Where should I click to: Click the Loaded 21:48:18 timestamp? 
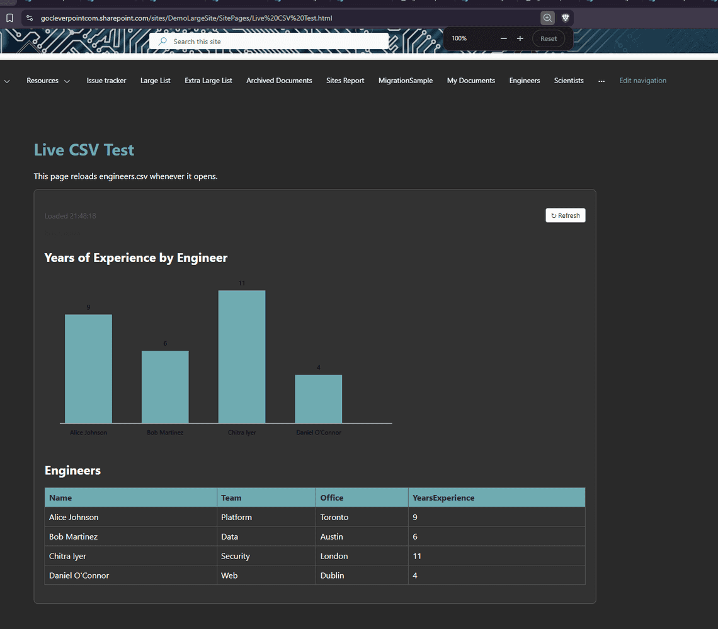point(70,216)
